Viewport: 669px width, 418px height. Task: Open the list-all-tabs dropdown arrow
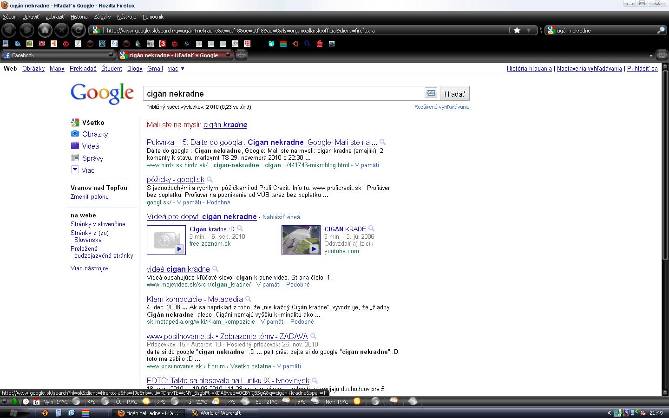click(x=650, y=56)
